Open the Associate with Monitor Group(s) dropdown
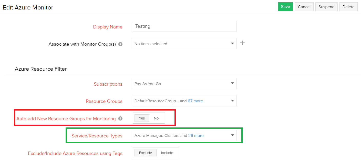 coord(184,44)
